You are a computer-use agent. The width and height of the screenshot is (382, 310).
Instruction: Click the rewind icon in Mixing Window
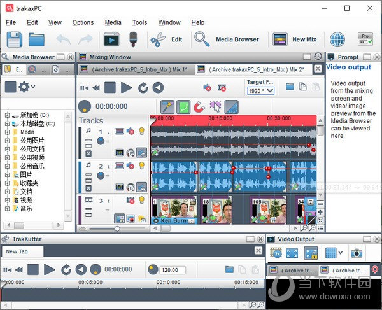(x=96, y=88)
